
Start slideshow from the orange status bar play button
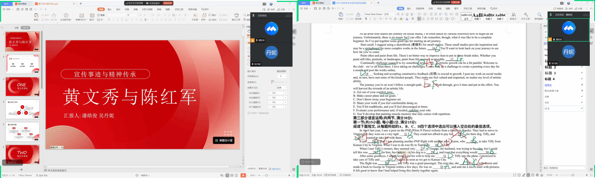pos(243,175)
